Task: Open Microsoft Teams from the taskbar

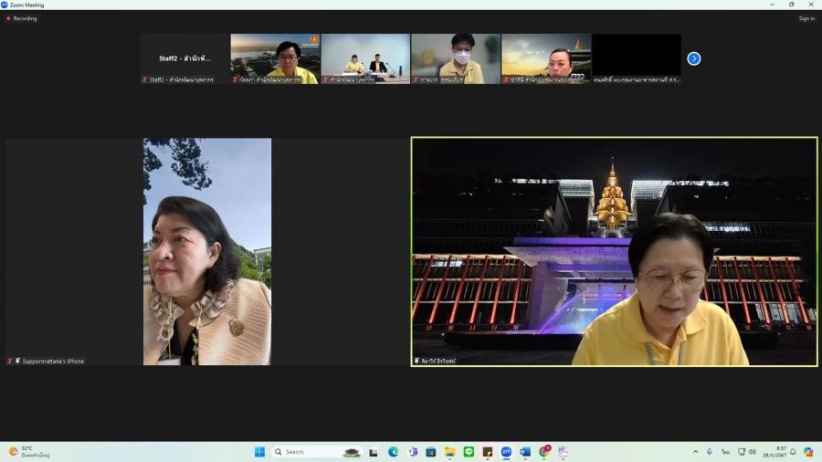Action: [x=412, y=452]
